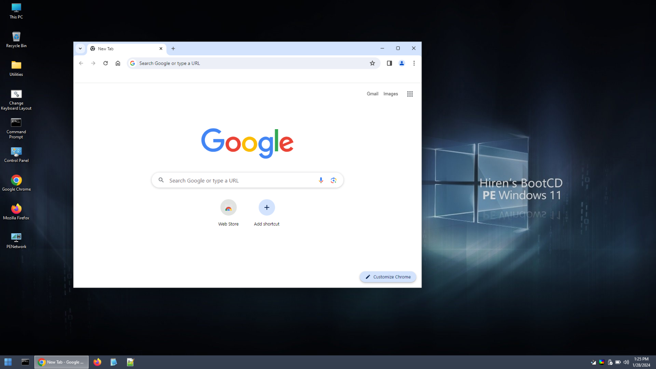Viewport: 656px width, 369px height.
Task: Select Recycle Bin desktop icon
Action: (x=16, y=40)
